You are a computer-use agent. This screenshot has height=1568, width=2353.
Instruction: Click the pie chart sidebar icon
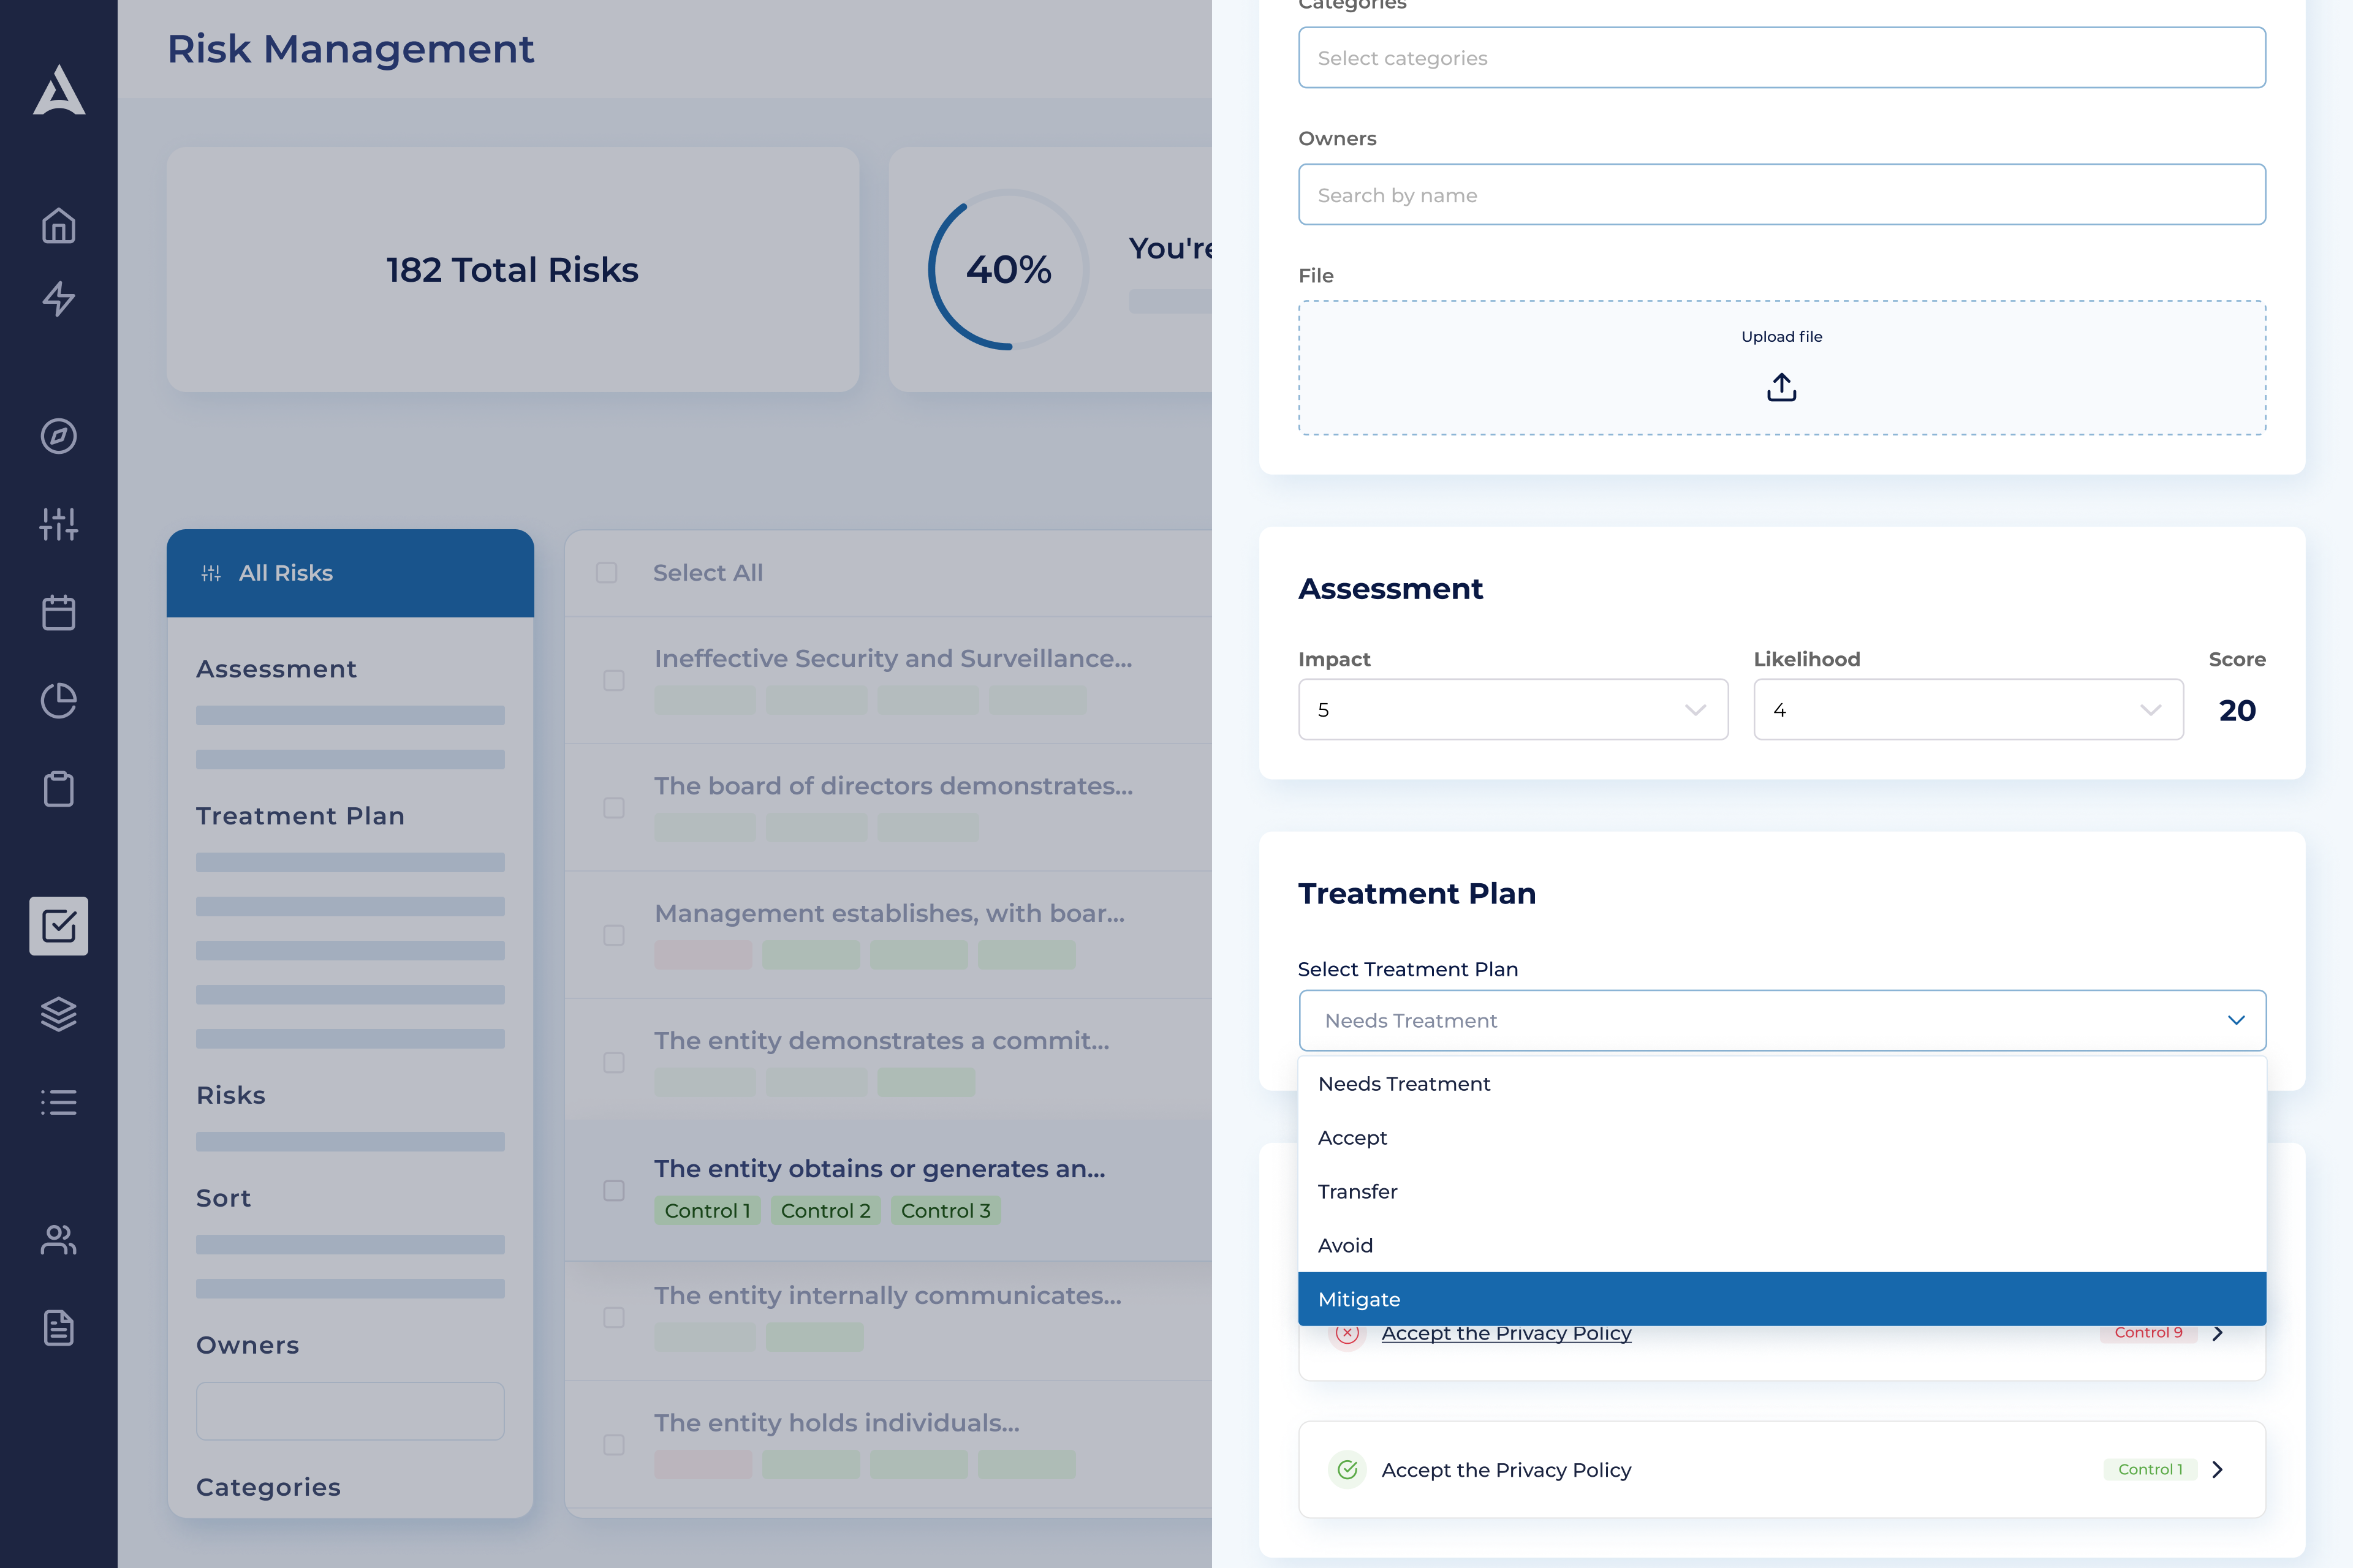[x=58, y=700]
